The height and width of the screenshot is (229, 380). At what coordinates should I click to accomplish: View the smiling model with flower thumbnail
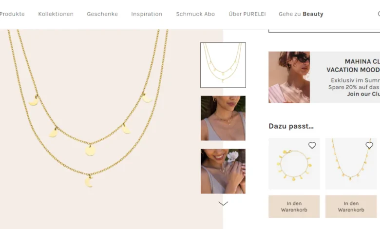223,172
